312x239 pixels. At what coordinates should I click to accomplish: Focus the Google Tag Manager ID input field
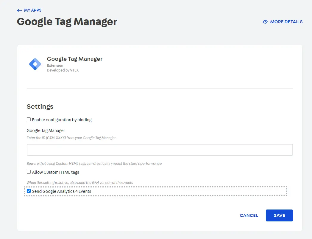point(160,150)
